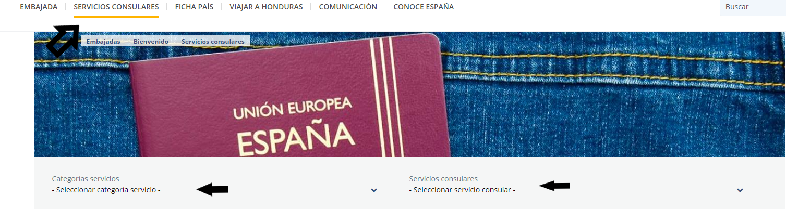Follow the Embajadas breadcrumb link
Image resolution: width=786 pixels, height=209 pixels.
coord(103,41)
